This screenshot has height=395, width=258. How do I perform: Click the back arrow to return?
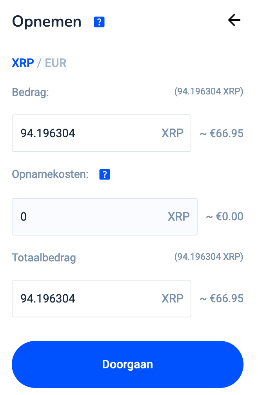tap(234, 20)
